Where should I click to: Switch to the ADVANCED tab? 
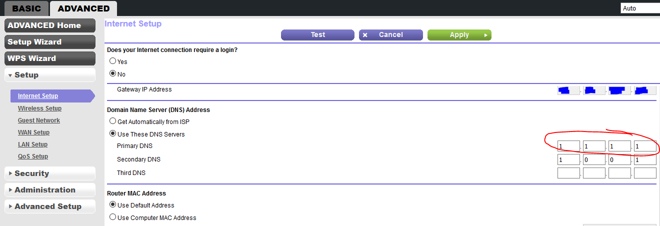83,8
